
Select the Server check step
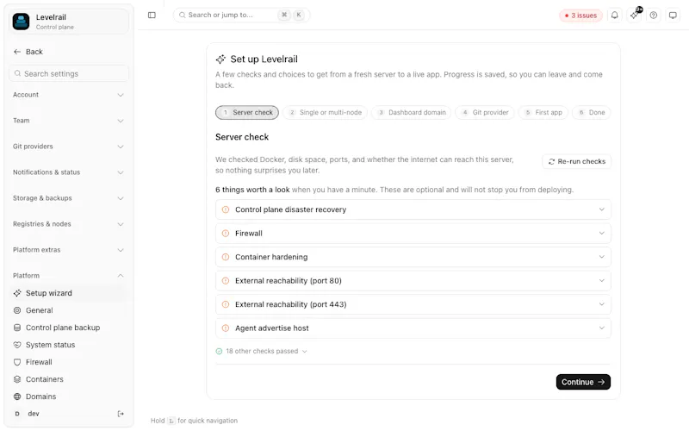(247, 113)
